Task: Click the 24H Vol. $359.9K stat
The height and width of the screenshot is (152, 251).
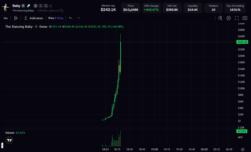Action: [172, 8]
